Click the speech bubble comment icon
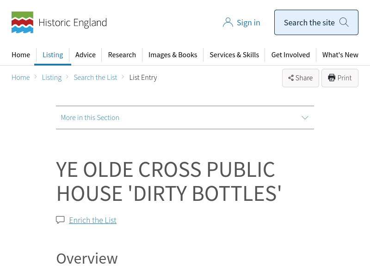 [60, 220]
